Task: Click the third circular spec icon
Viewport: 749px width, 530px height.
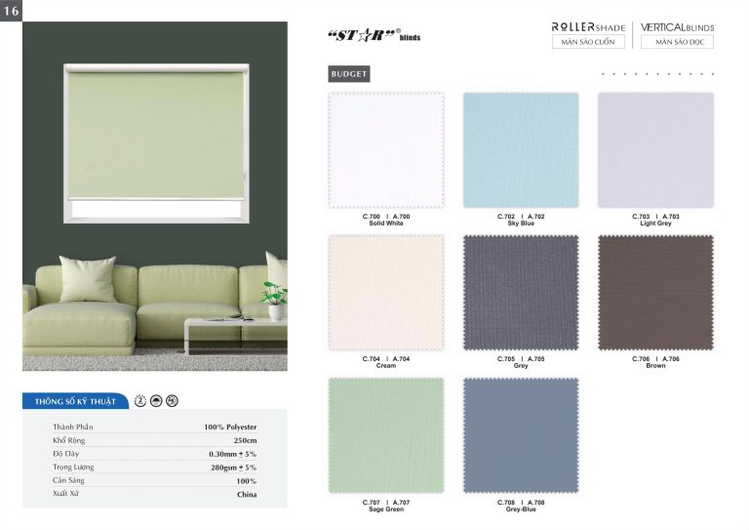Action: coord(172,401)
